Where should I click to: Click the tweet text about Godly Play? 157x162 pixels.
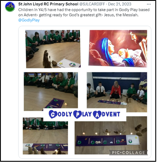[x=84, y=12]
